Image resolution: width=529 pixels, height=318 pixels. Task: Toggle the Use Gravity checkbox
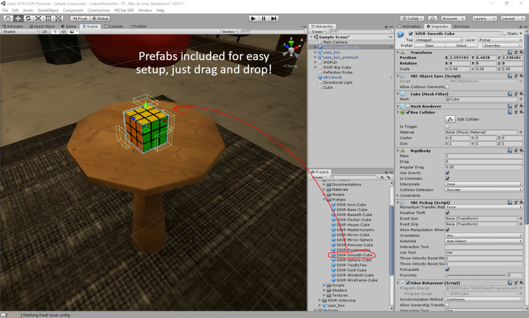447,173
